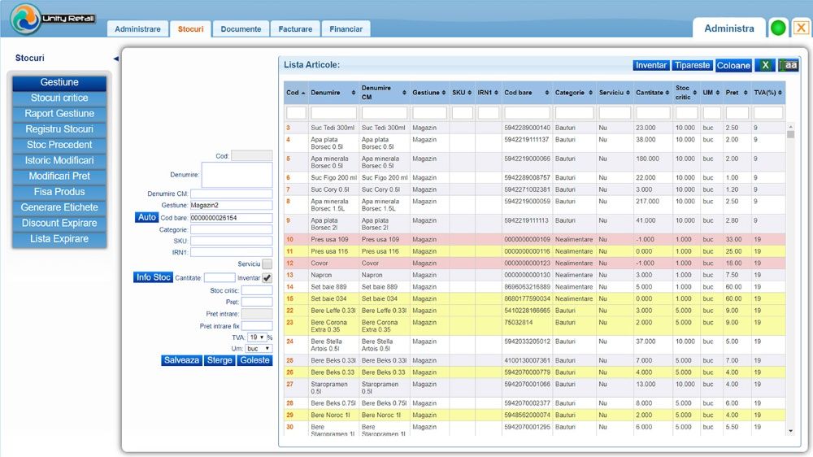Viewport: 813px width, 457px height.
Task: Click the 'aa' text size icon
Action: [789, 65]
